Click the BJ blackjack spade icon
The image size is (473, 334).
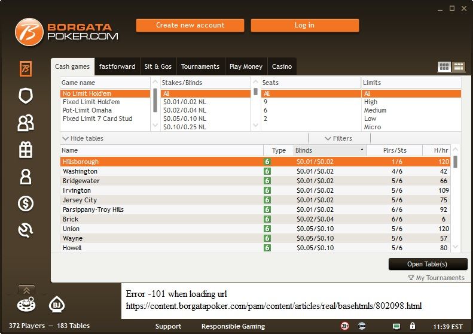[57, 305]
